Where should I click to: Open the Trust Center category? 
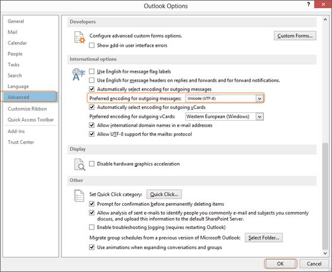click(21, 142)
